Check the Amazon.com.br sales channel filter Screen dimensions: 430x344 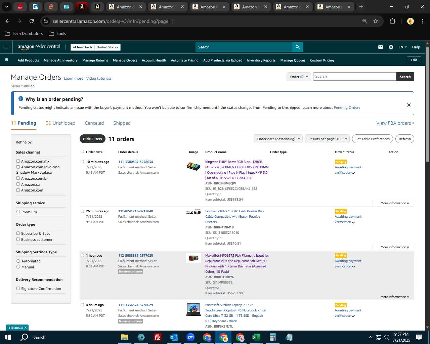coord(18,178)
